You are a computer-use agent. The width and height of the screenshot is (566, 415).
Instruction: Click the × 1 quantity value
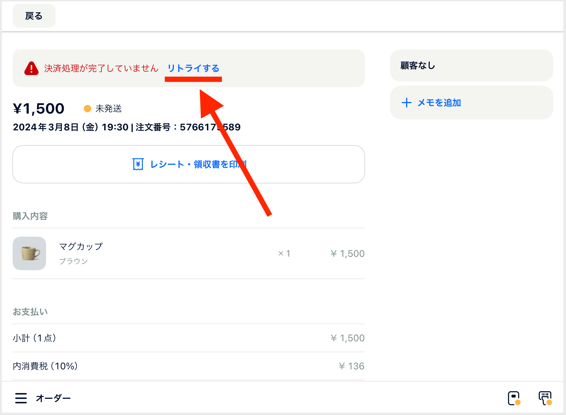(284, 253)
